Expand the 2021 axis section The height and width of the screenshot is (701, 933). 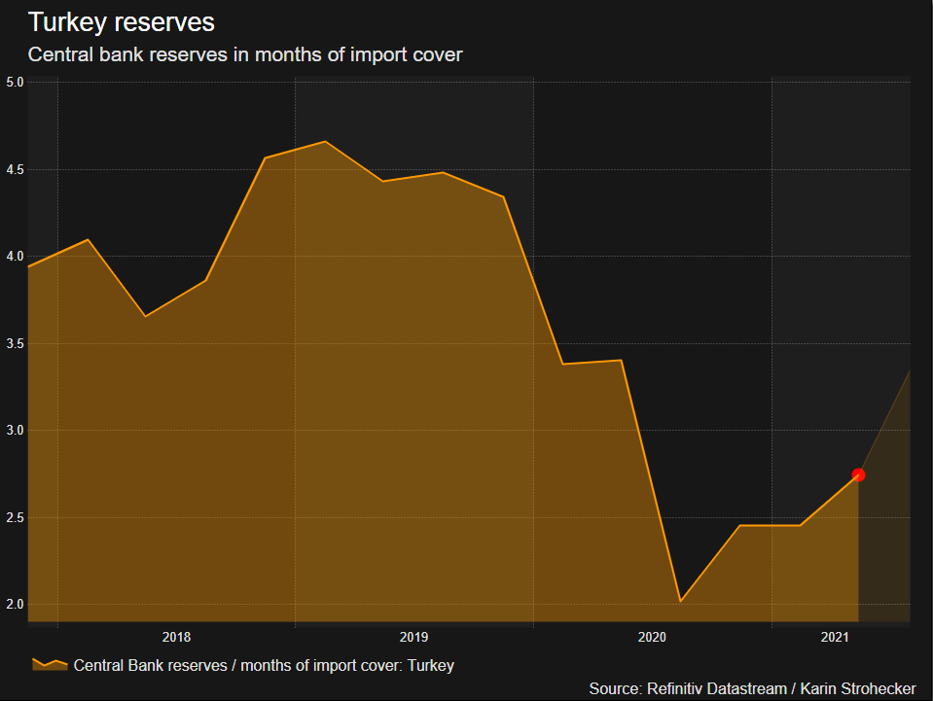pyautogui.click(x=835, y=637)
